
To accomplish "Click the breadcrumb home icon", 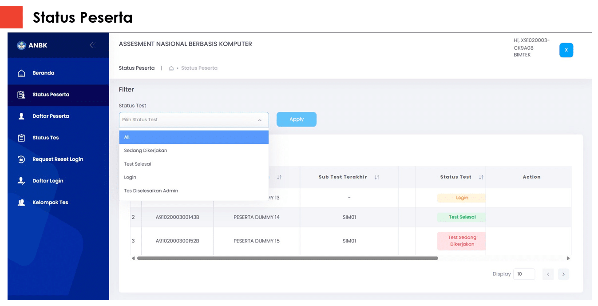I will (x=171, y=68).
